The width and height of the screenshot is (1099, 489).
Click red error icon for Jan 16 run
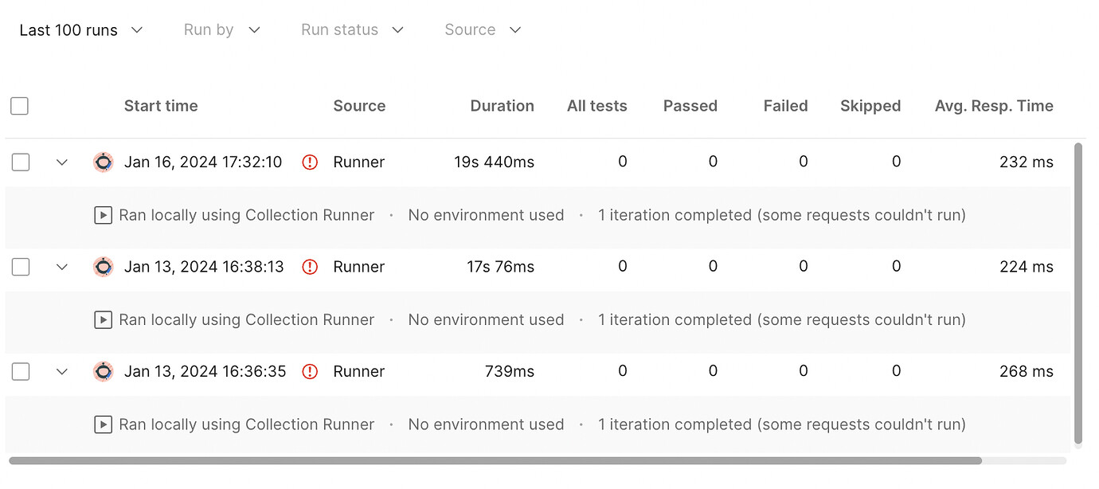click(x=310, y=162)
